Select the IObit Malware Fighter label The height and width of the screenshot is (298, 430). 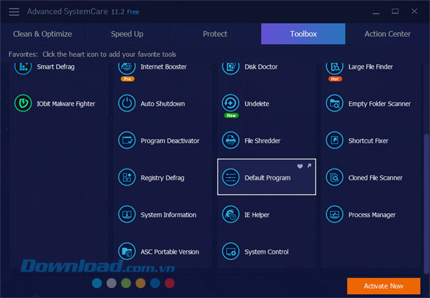[66, 104]
